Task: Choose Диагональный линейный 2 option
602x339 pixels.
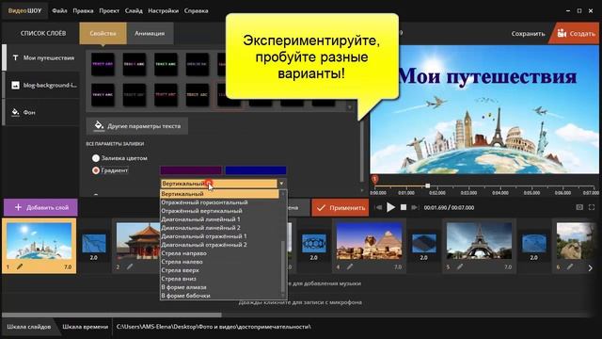Action: 219,228
